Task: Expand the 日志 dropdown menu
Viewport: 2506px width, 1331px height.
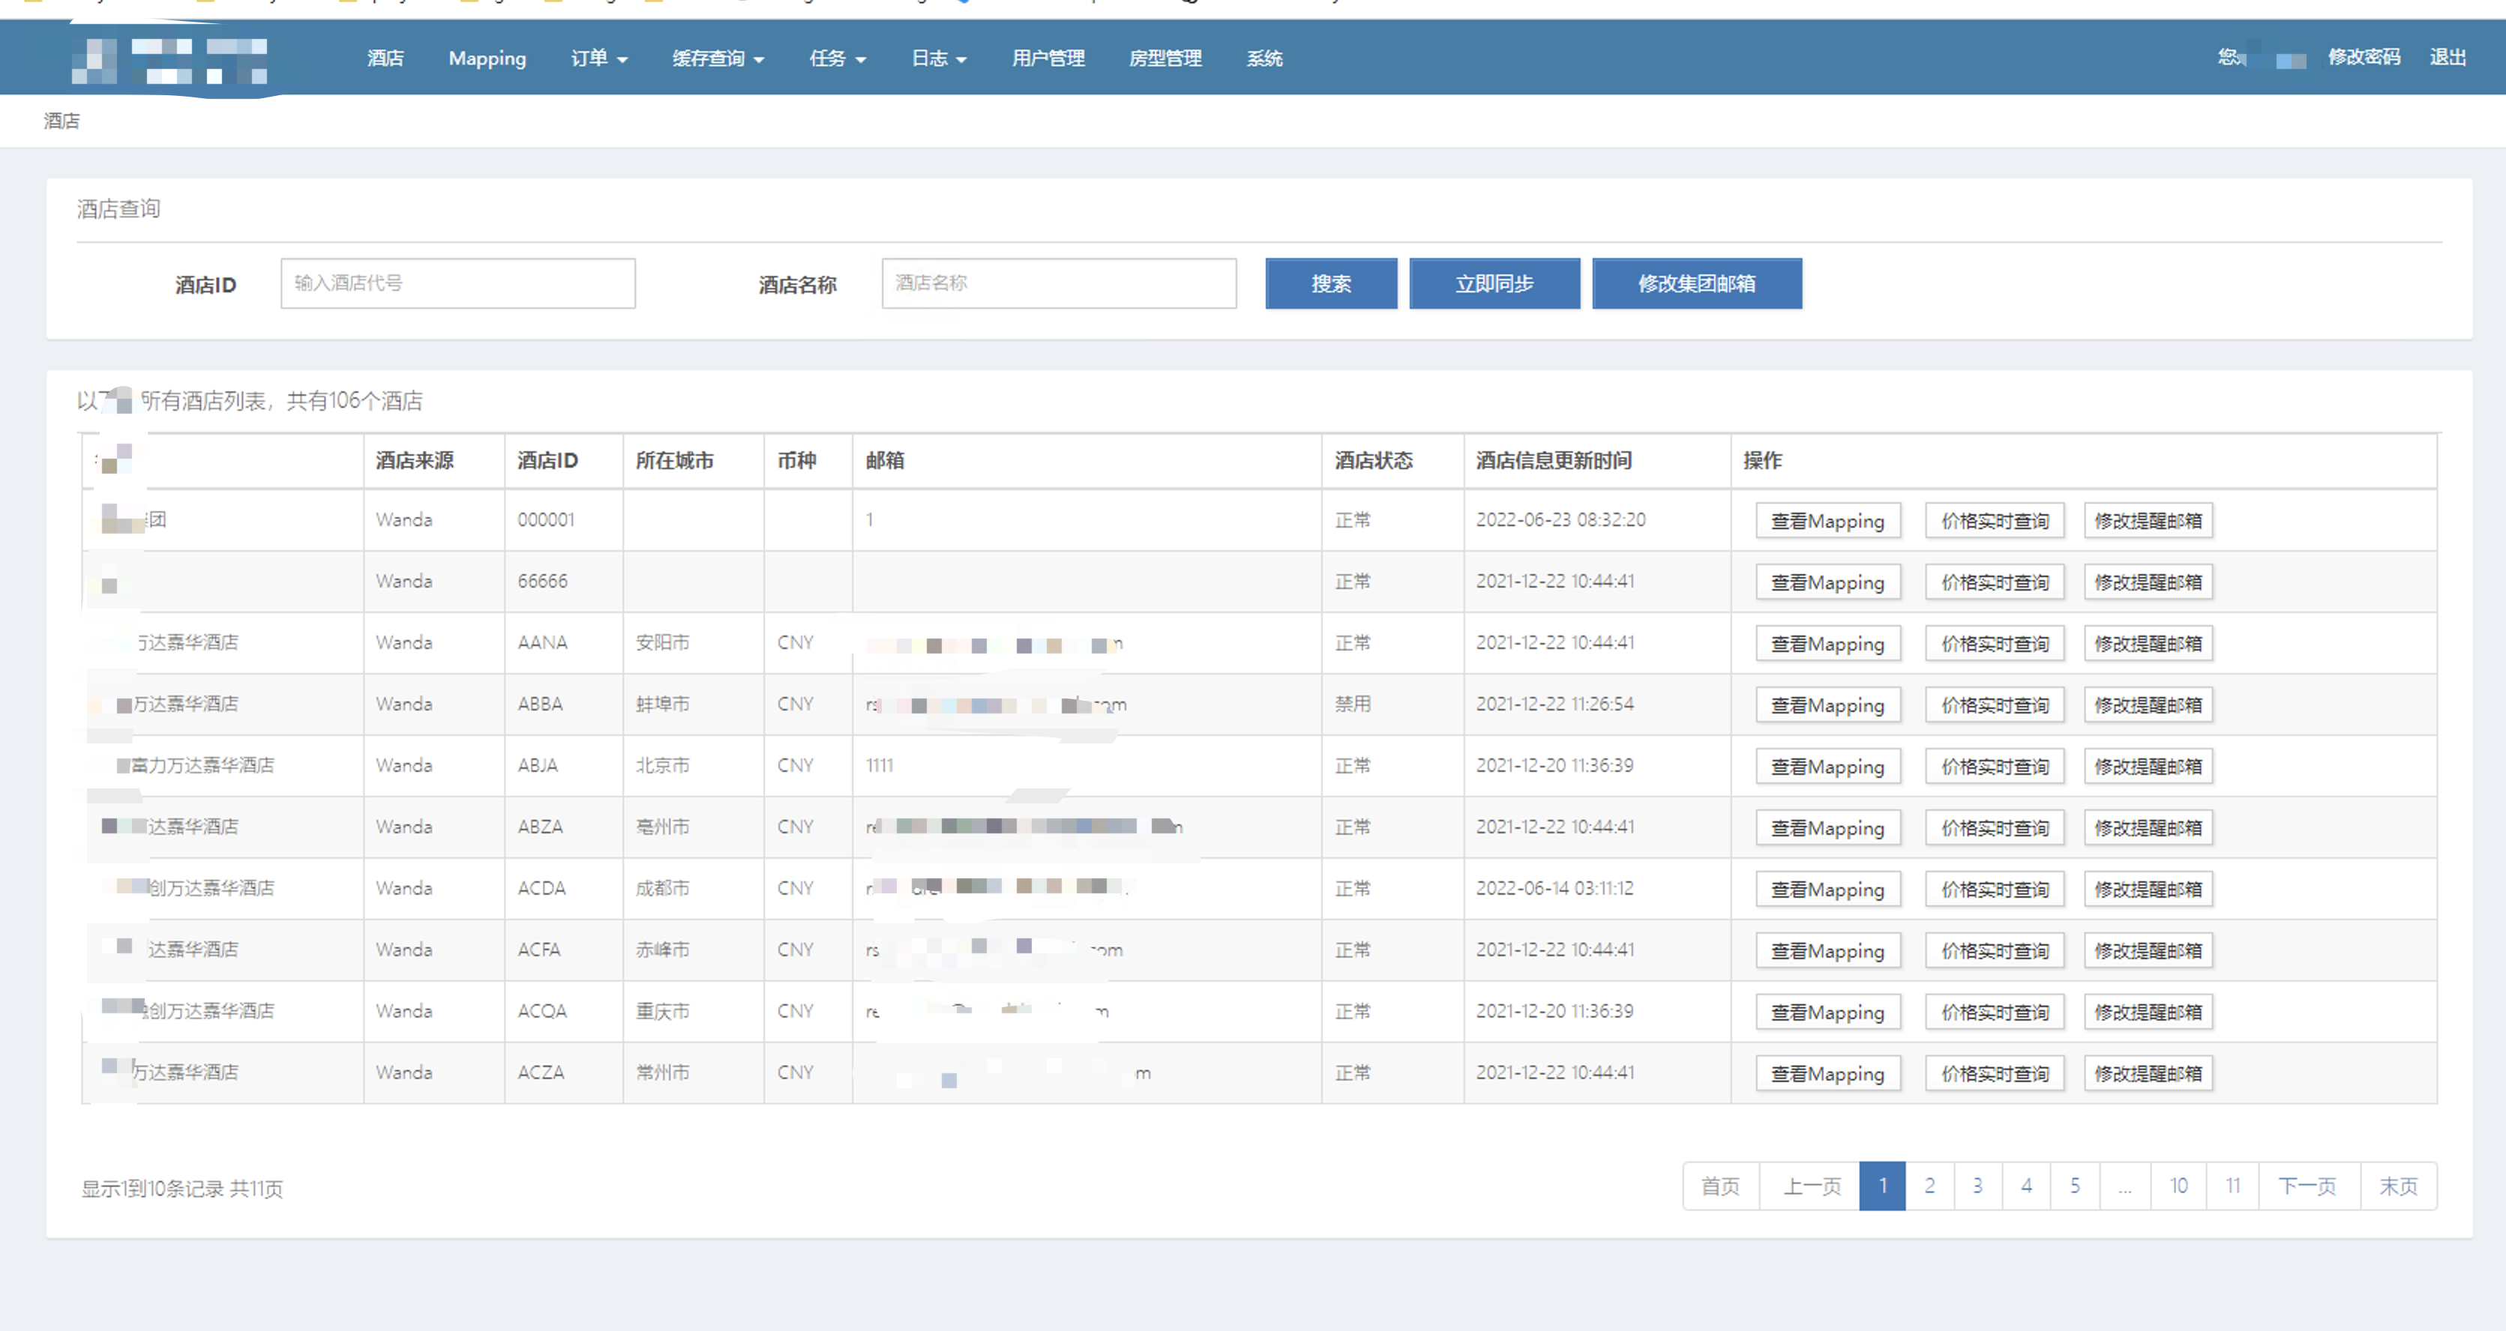Action: [938, 58]
